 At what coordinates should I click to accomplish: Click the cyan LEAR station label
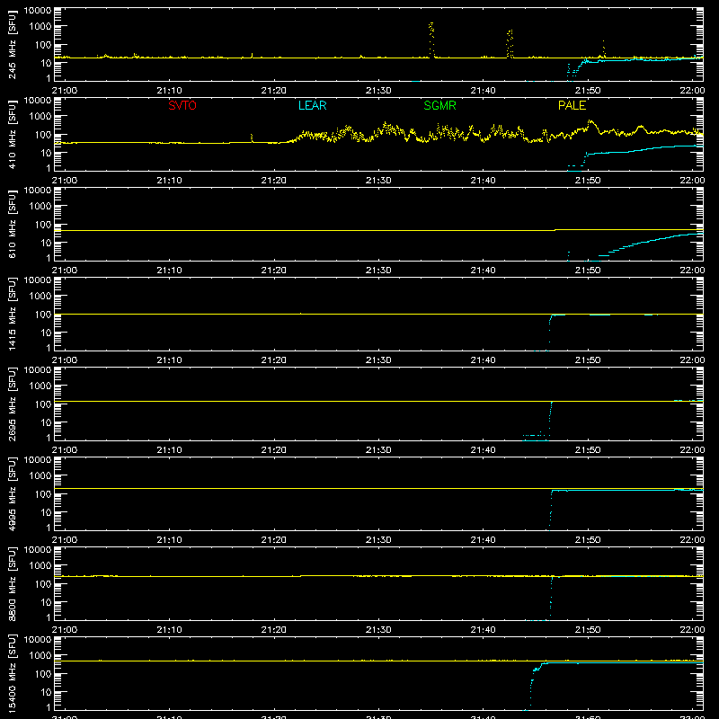click(x=312, y=105)
